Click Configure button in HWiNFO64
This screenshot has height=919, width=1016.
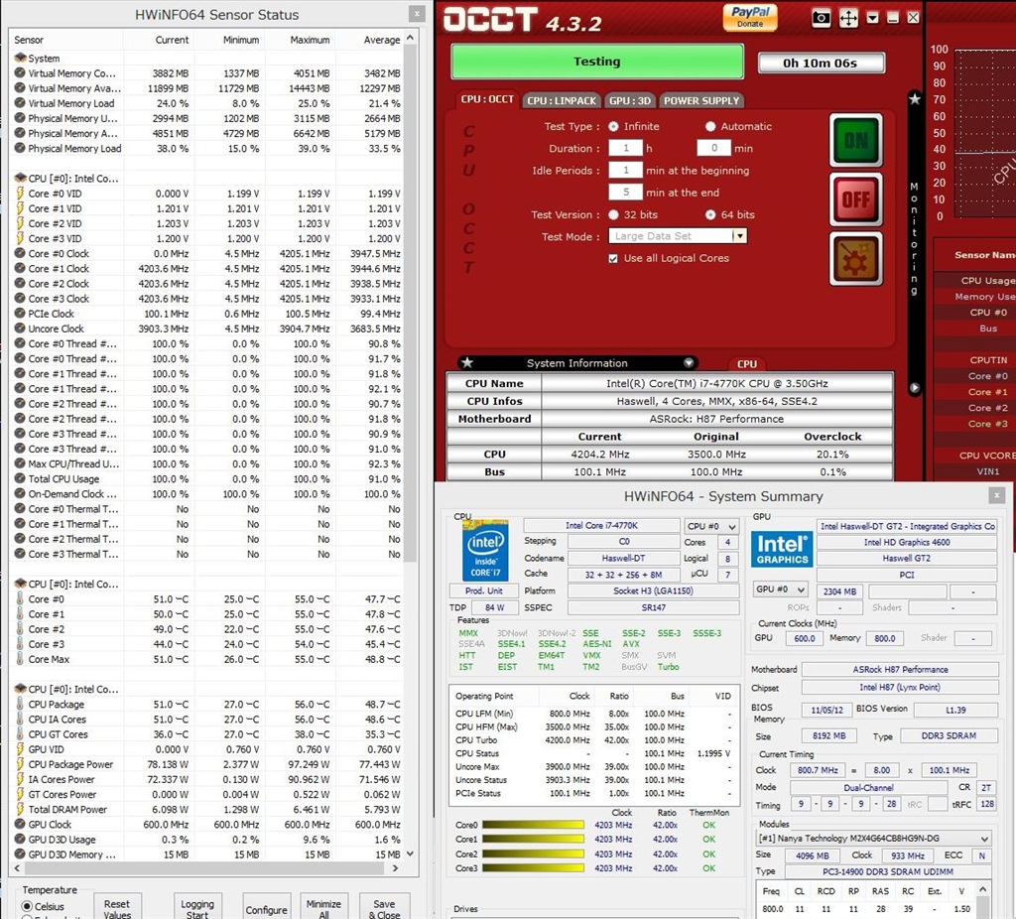[x=266, y=907]
